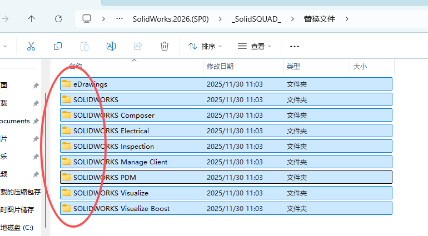Open the See more ellipsis menu in toolbar
The height and width of the screenshot is (236, 428).
point(294,47)
